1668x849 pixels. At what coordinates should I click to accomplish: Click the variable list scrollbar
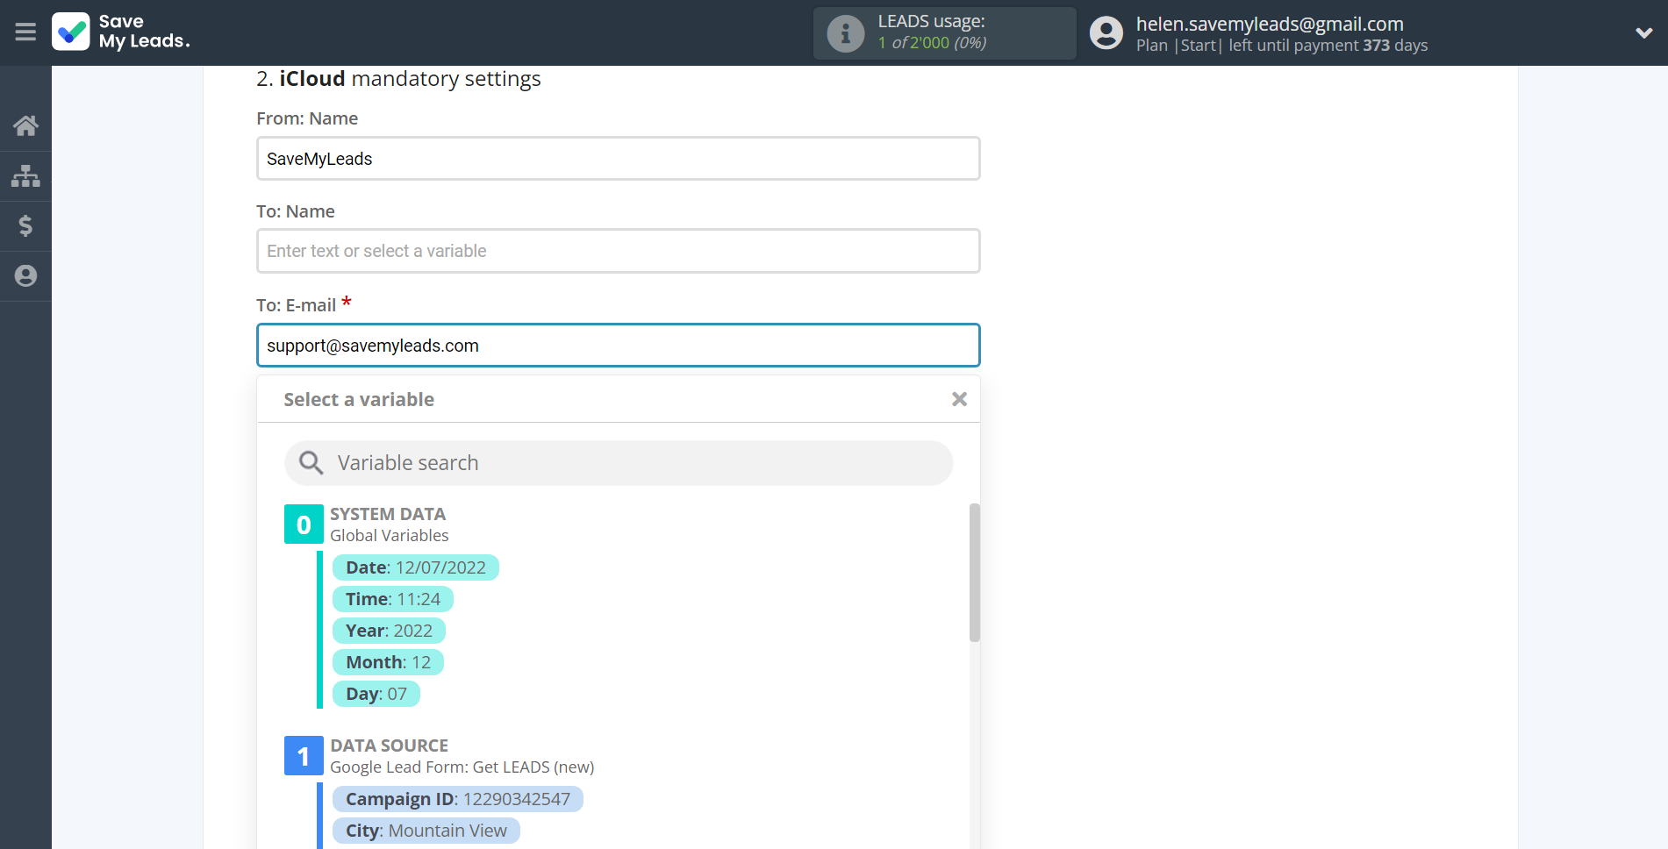pos(974,573)
